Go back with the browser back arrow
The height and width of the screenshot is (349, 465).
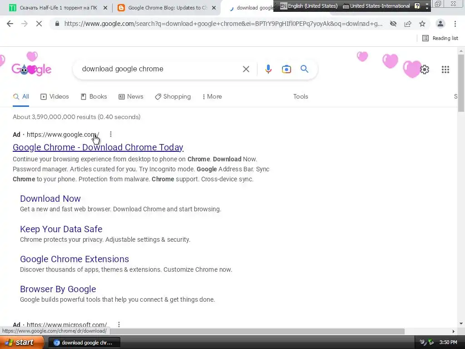click(10, 24)
